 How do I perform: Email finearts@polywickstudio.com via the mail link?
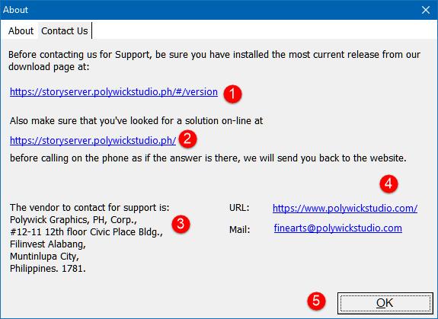tap(338, 228)
